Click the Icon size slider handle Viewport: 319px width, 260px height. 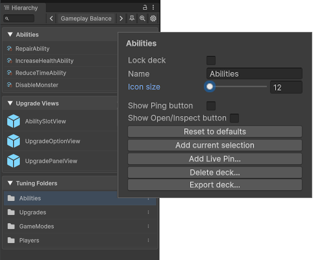click(210, 87)
